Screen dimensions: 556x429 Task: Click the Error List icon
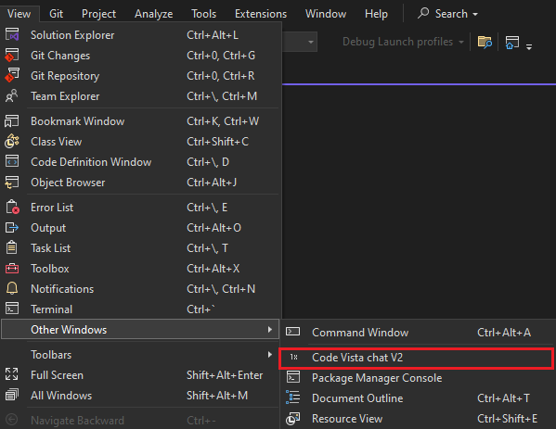[12, 207]
